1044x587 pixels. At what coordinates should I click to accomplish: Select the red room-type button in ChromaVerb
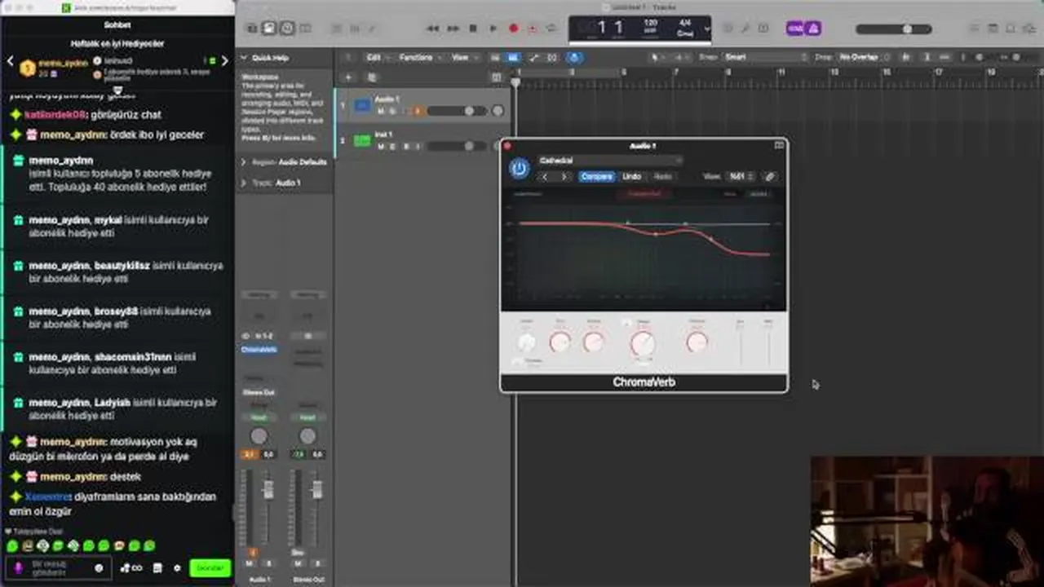click(x=644, y=194)
